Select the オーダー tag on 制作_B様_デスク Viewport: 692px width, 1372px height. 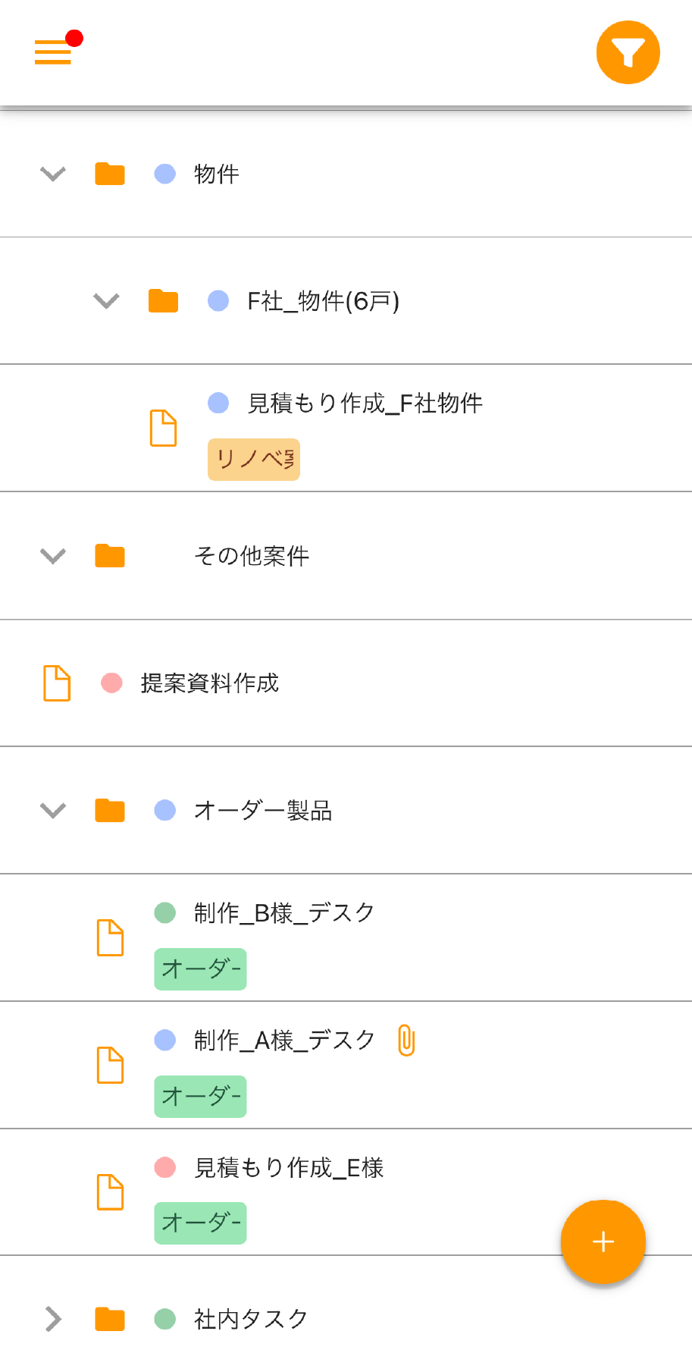click(200, 969)
